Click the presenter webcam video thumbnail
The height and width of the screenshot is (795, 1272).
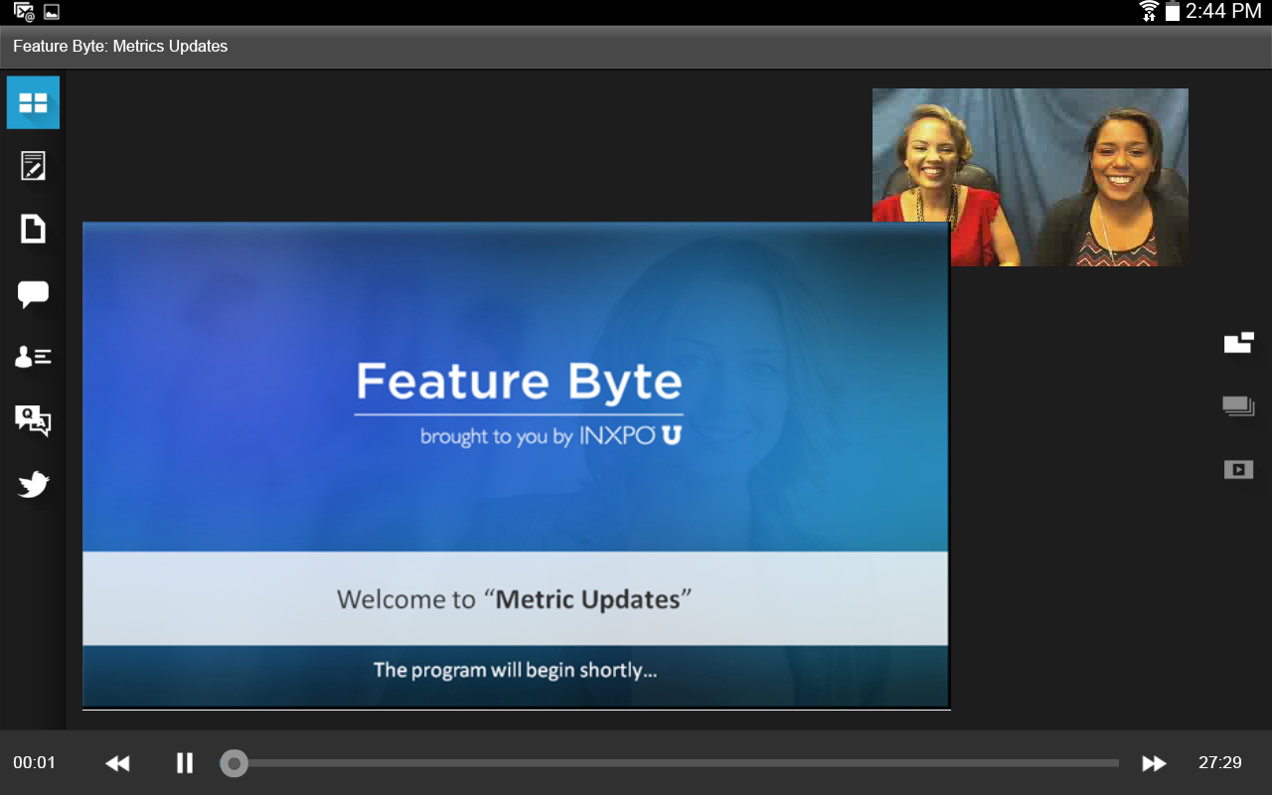point(1031,177)
